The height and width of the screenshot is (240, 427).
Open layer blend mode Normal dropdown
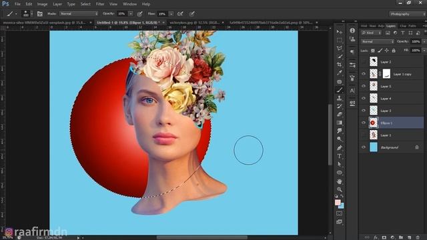pos(378,41)
